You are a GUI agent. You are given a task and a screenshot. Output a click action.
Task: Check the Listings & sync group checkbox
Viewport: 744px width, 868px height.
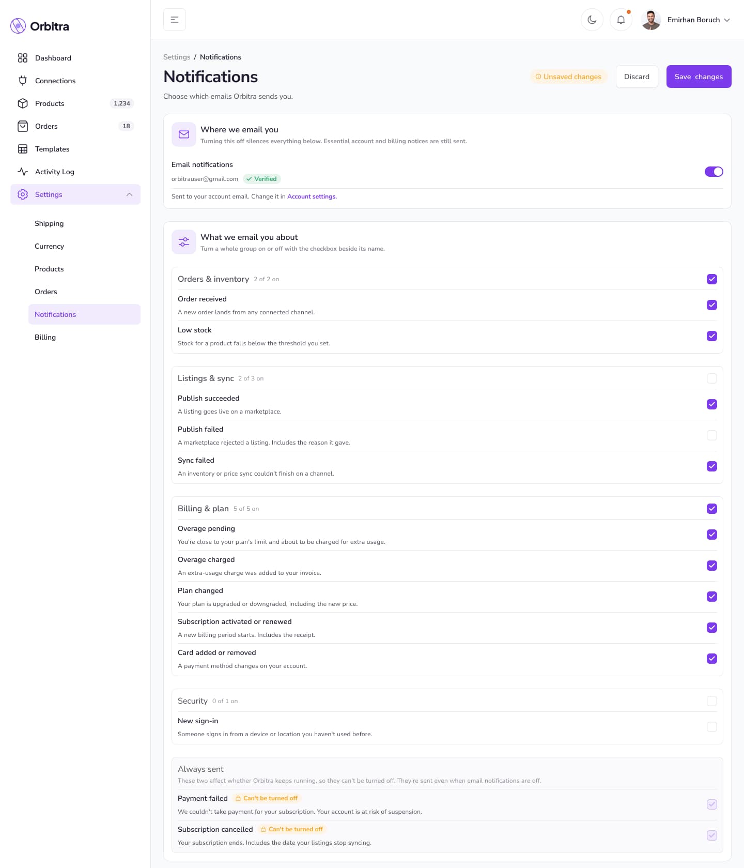click(x=712, y=378)
